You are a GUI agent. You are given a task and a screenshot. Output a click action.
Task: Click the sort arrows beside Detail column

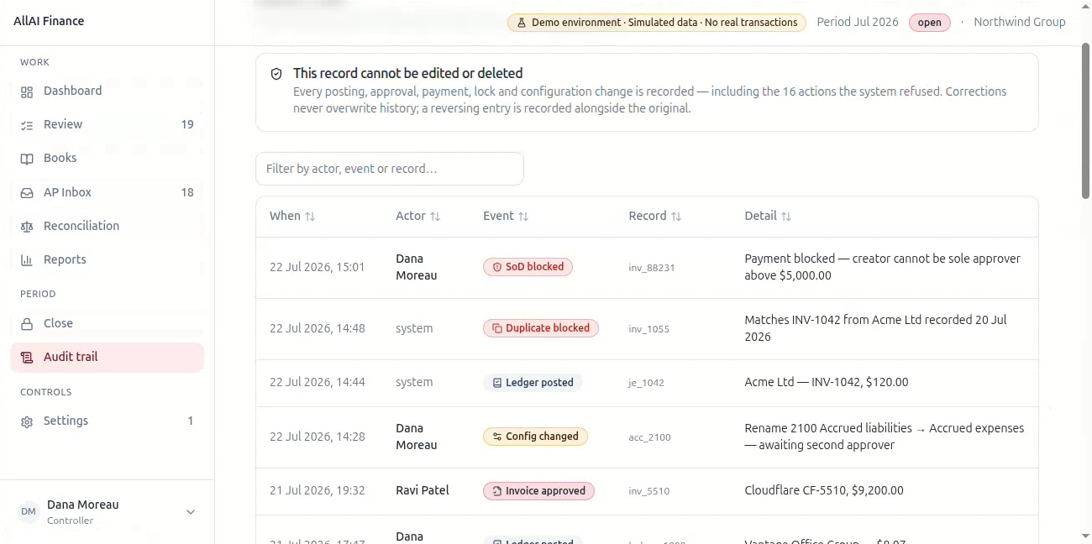(x=786, y=217)
